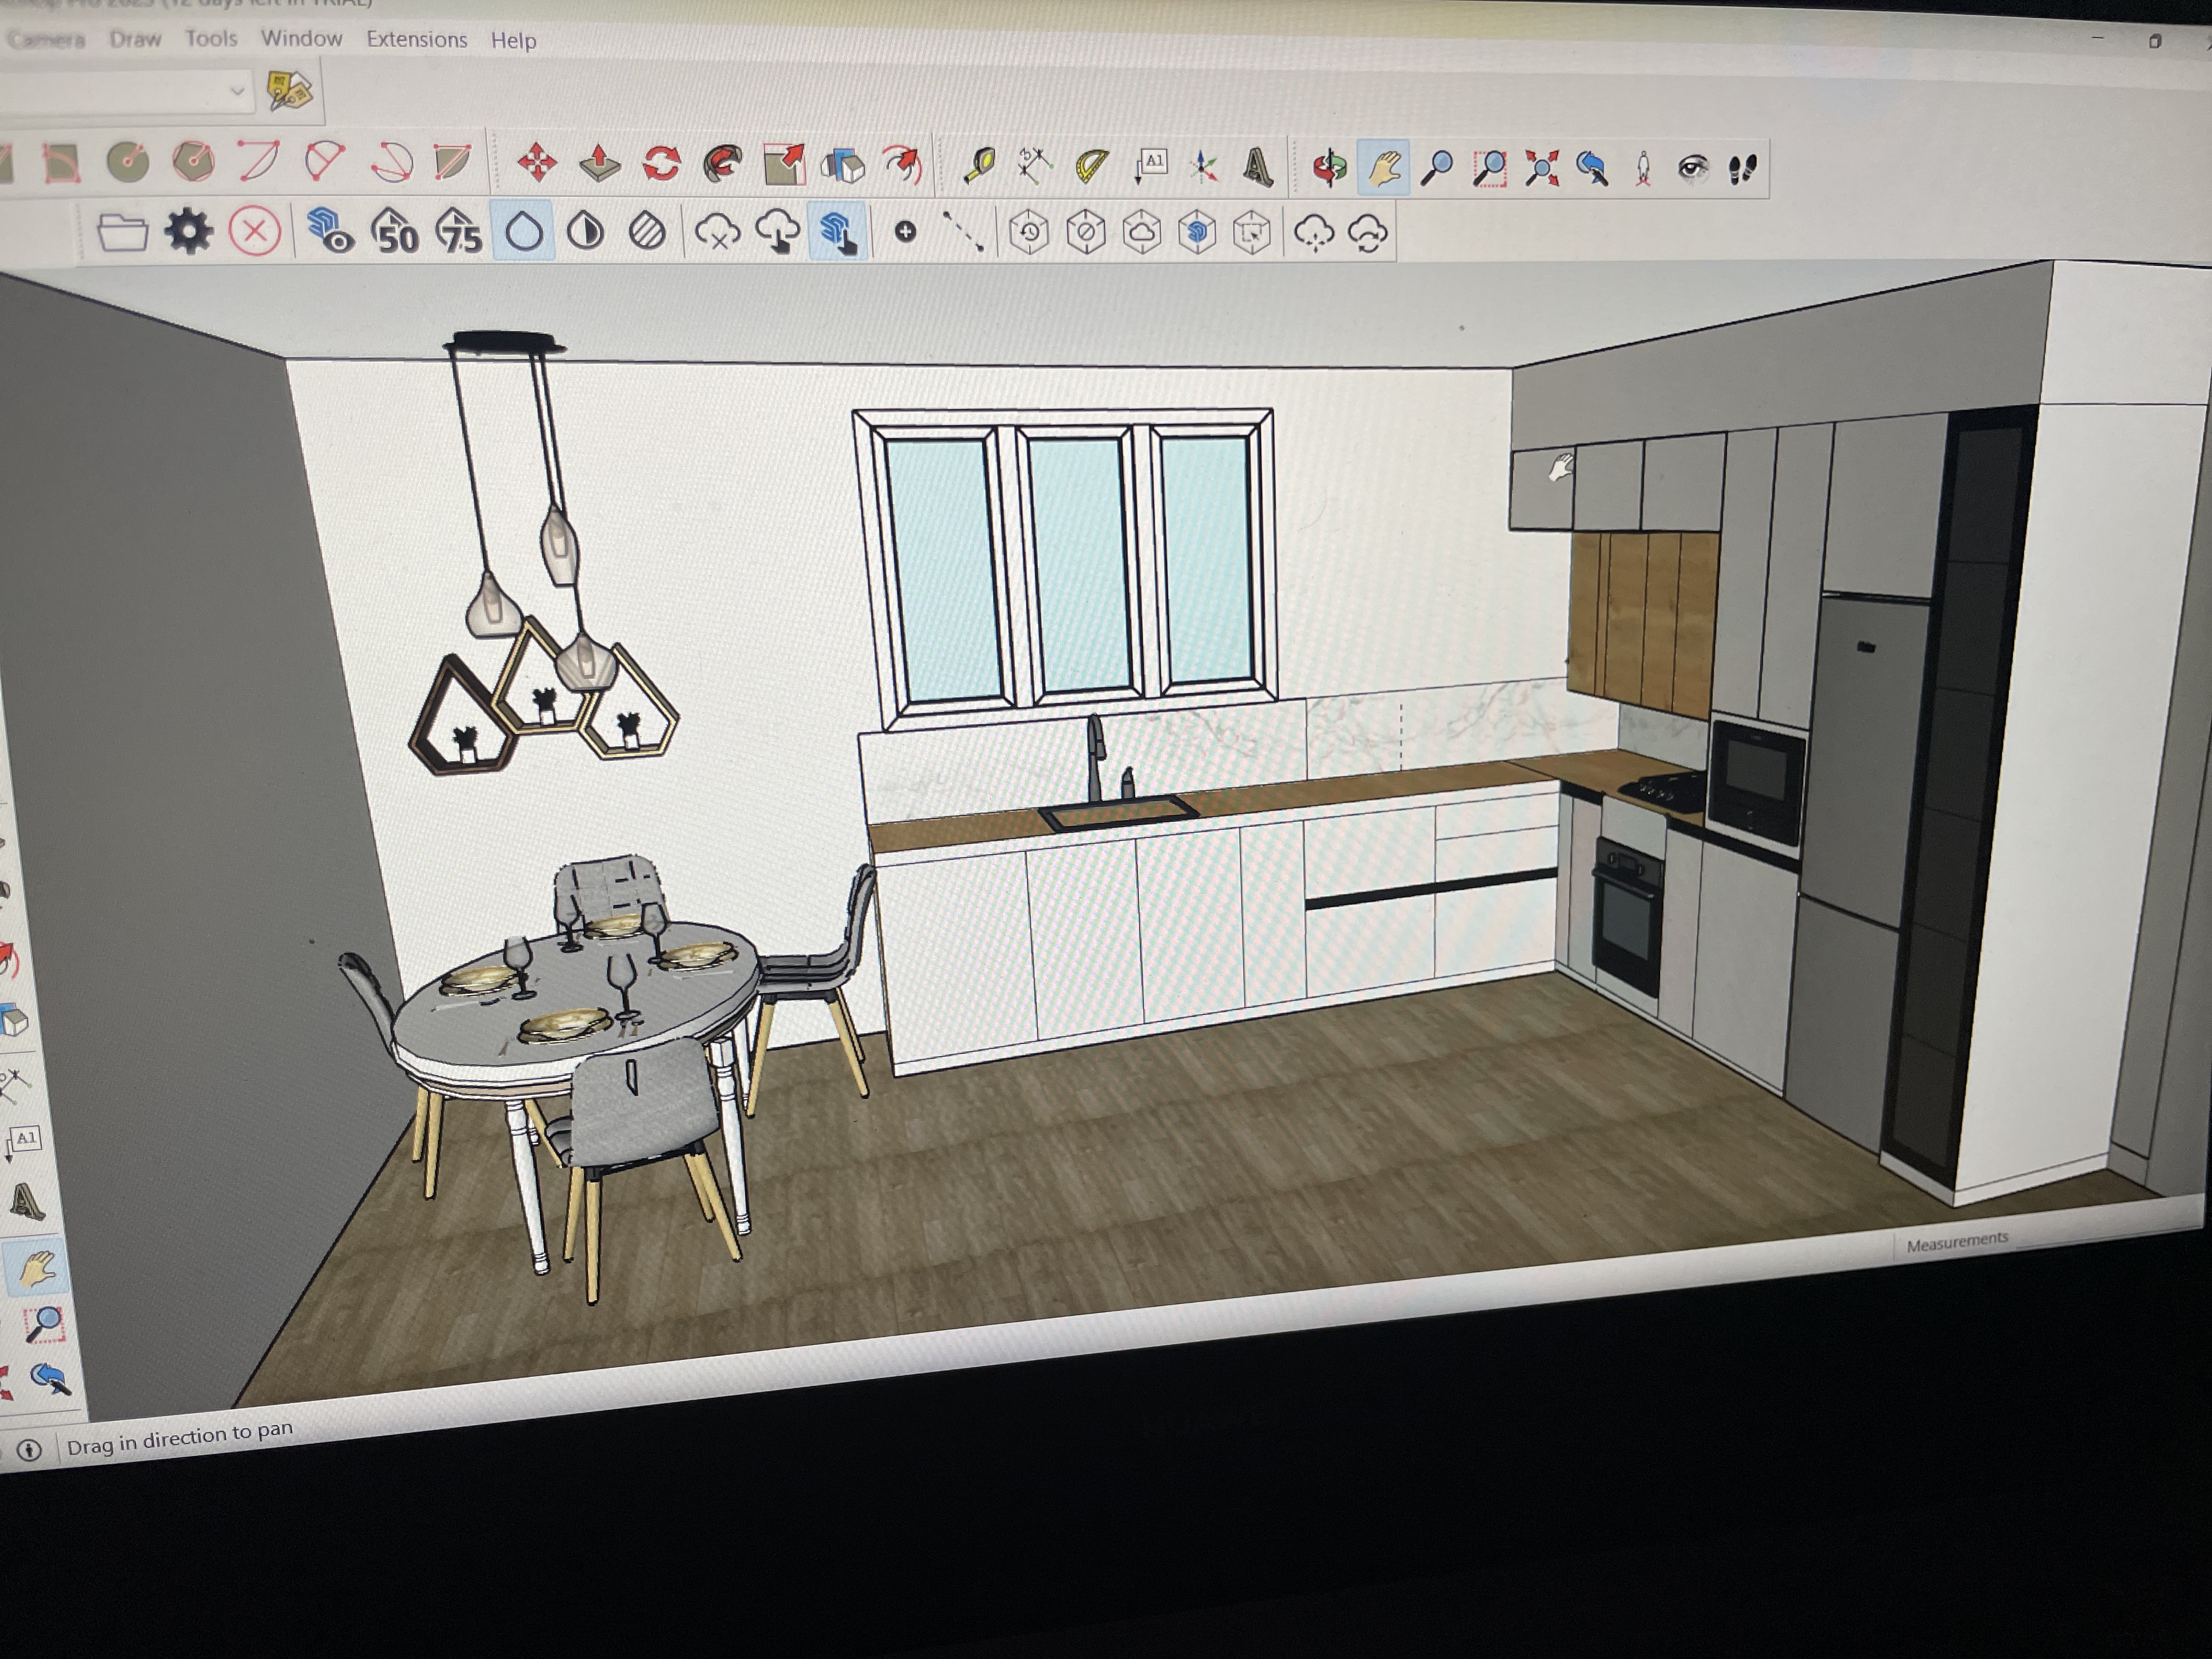Open the Help menu
The height and width of the screenshot is (1659, 2212).
click(513, 40)
